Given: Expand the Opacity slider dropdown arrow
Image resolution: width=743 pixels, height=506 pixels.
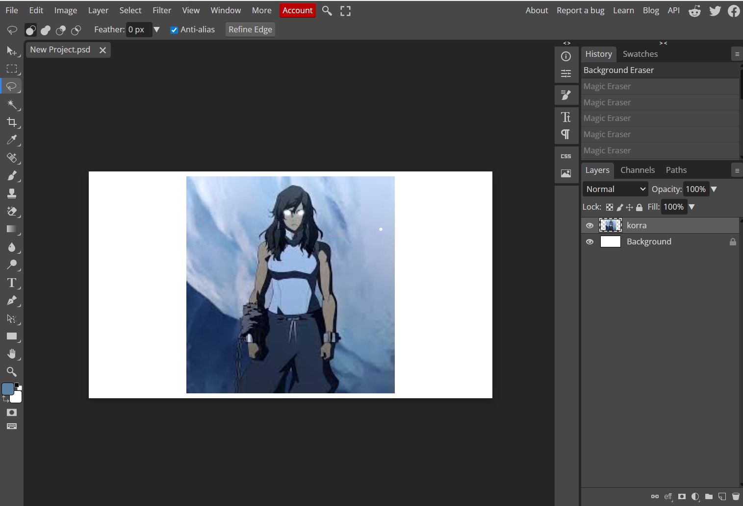Looking at the screenshot, I should tap(714, 189).
